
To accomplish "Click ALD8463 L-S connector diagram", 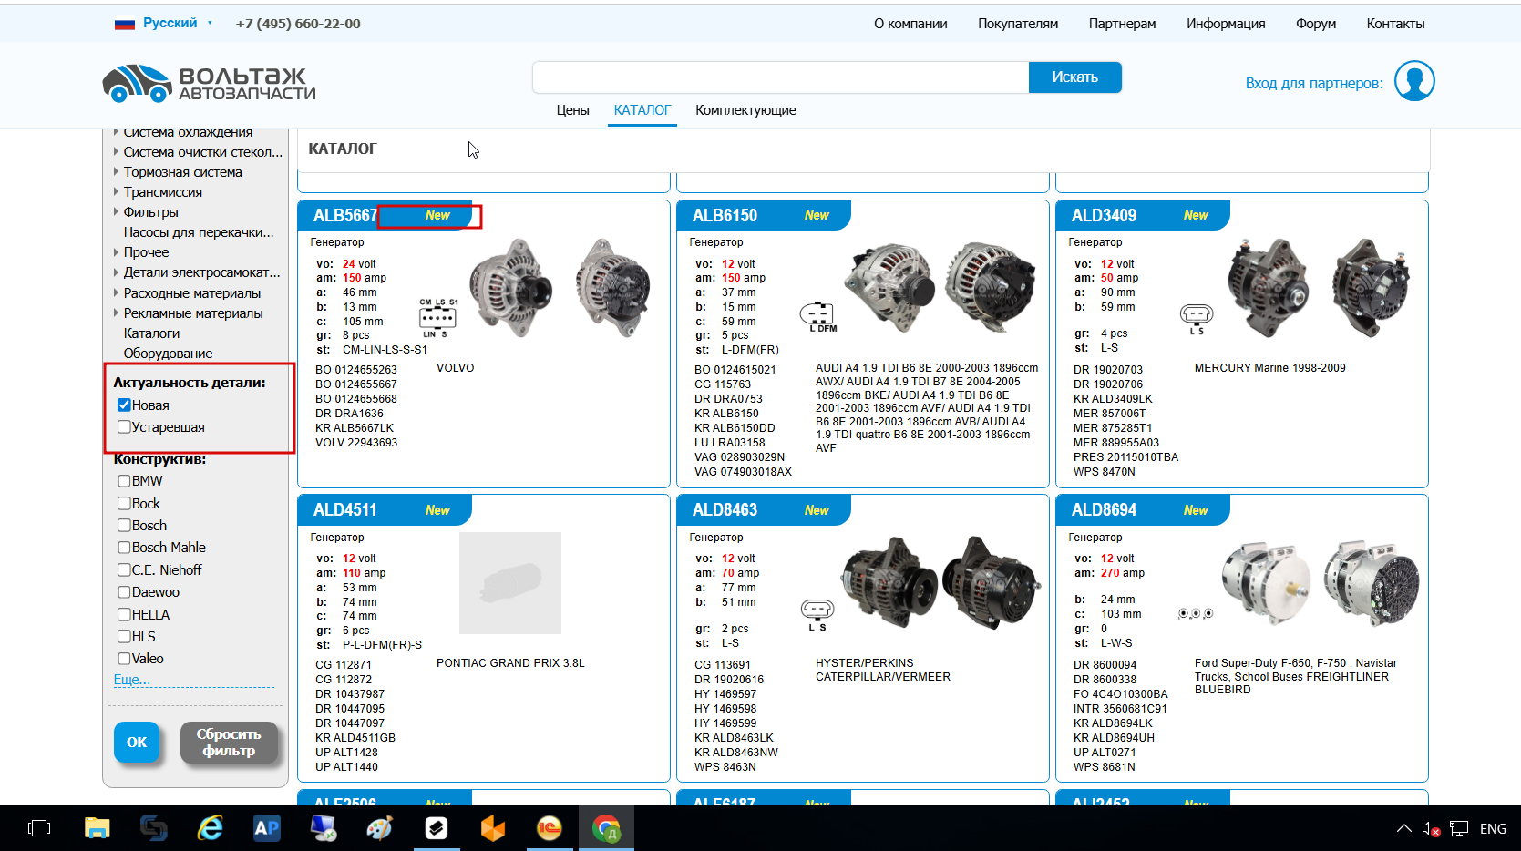I will pyautogui.click(x=817, y=615).
